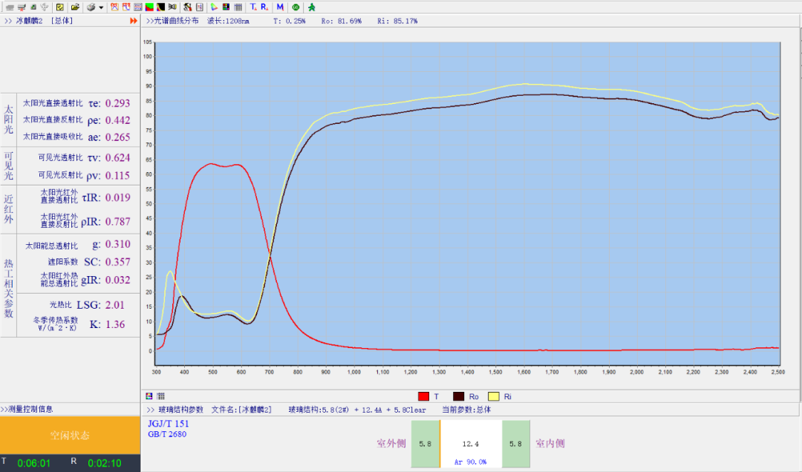
Task: Expand the 玻璃结构参数 header chevron
Action: [150, 410]
